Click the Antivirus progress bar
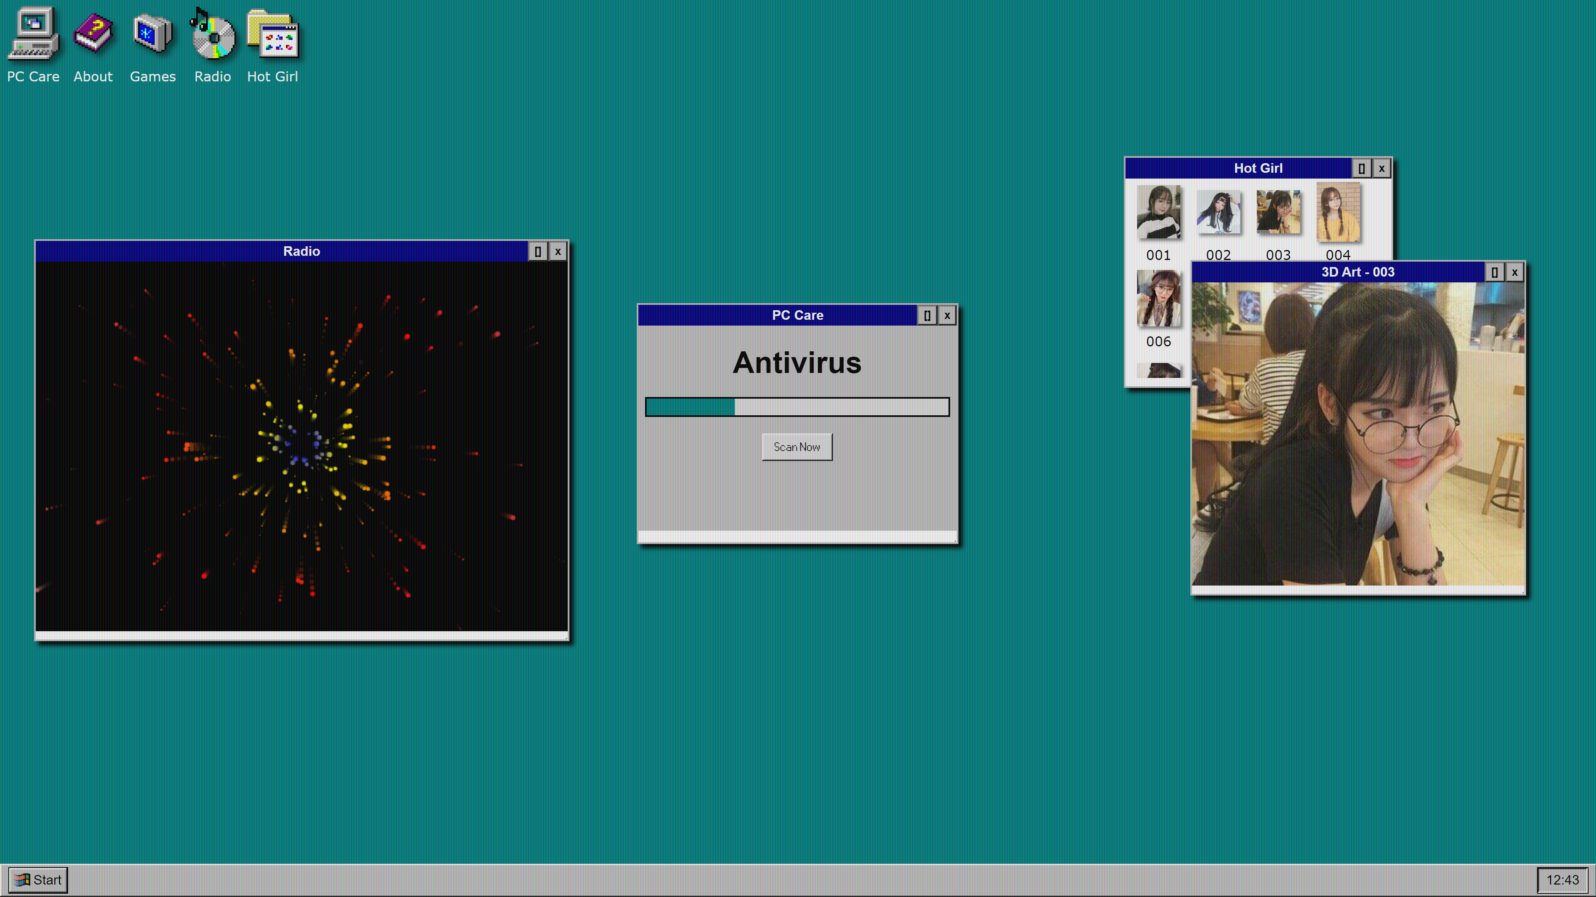The image size is (1596, 897). pos(797,407)
